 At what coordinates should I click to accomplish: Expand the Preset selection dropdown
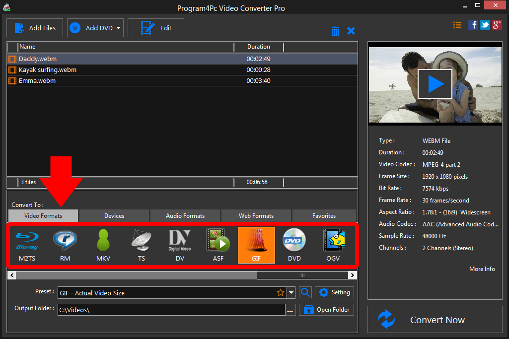291,292
